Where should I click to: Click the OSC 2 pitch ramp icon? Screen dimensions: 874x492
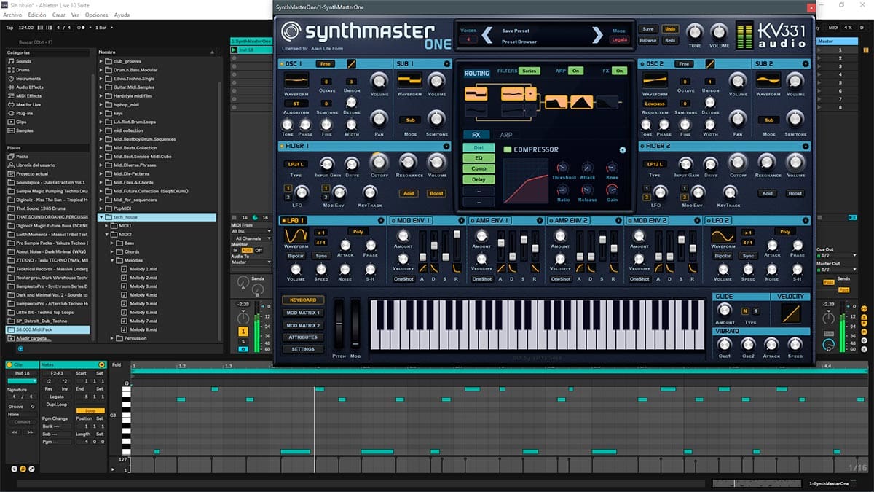709,63
